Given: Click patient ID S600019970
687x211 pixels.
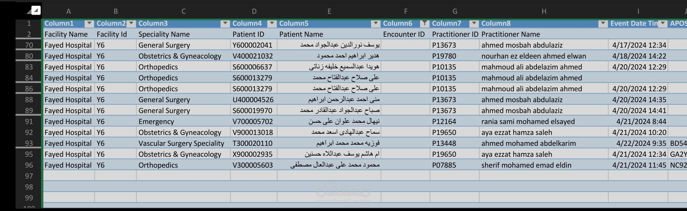Looking at the screenshot, I should (254, 111).
